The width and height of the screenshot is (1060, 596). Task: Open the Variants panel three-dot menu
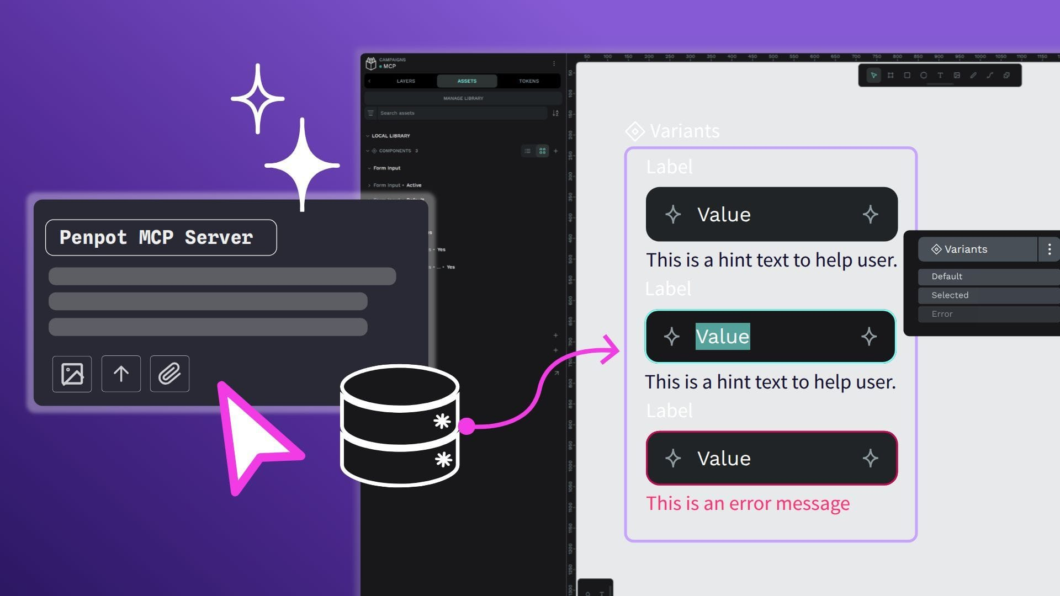1049,249
